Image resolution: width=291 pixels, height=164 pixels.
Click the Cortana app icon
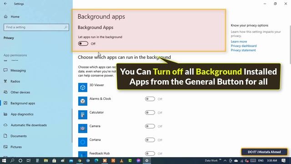[83, 142]
